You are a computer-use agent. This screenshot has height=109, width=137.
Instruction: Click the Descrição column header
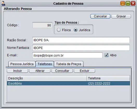[47, 78]
